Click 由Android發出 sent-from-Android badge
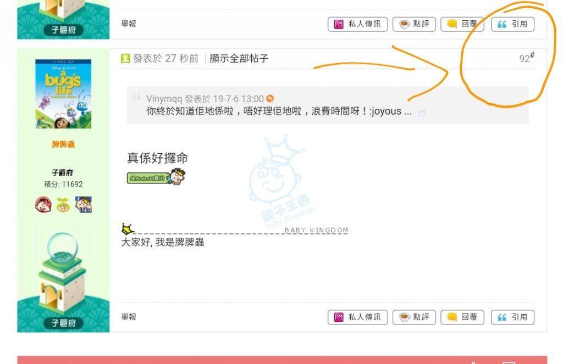 click(156, 177)
